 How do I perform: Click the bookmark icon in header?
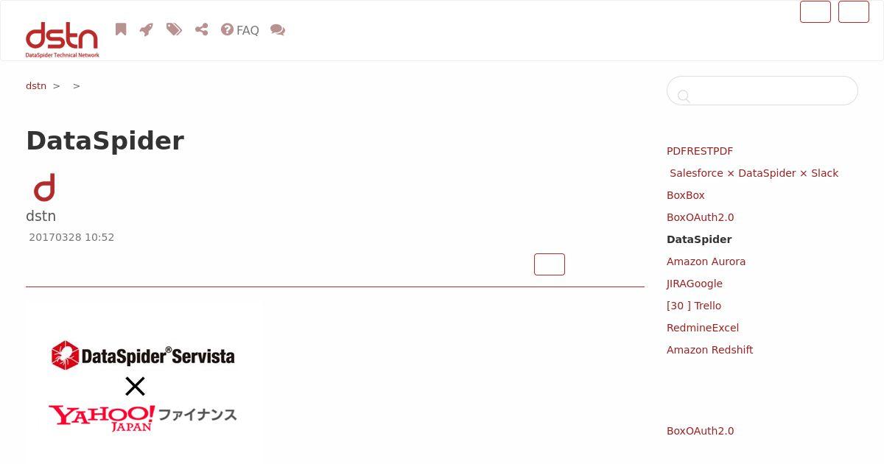click(121, 29)
